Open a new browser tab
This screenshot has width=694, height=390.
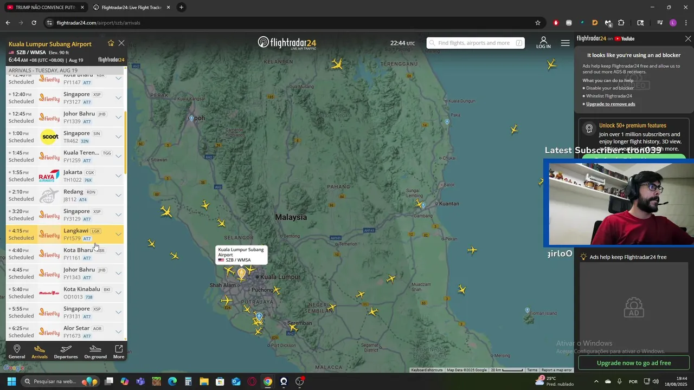point(181,8)
